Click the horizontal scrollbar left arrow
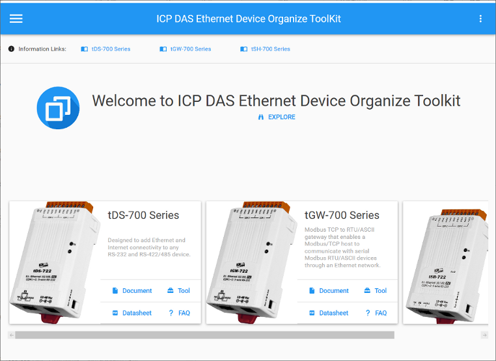 coord(12,335)
